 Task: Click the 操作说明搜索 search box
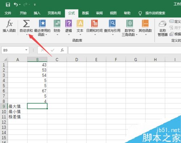(155, 13)
